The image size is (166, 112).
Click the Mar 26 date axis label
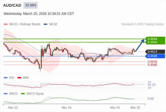pyautogui.click(x=135, y=108)
